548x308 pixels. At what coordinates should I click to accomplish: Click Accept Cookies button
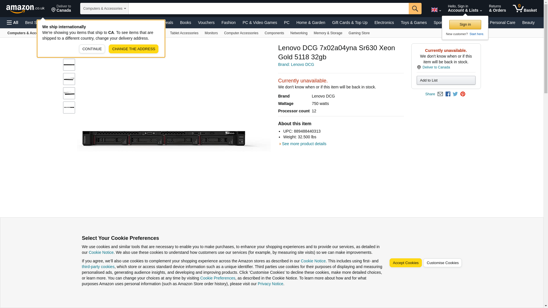tap(405, 263)
